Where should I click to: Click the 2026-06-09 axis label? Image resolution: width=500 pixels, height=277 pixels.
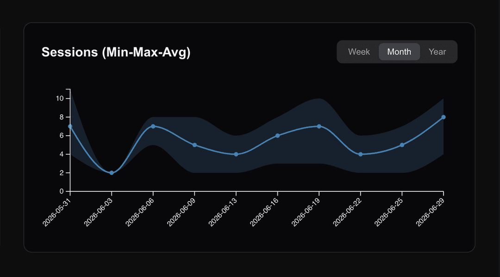click(x=182, y=212)
